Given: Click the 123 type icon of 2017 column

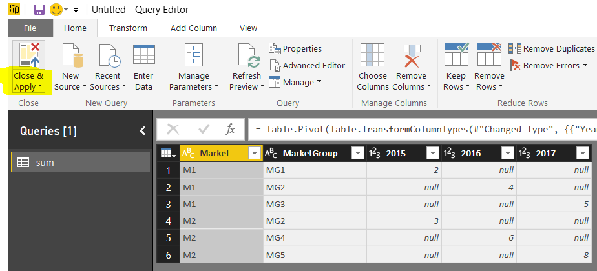Looking at the screenshot, I should pos(525,153).
